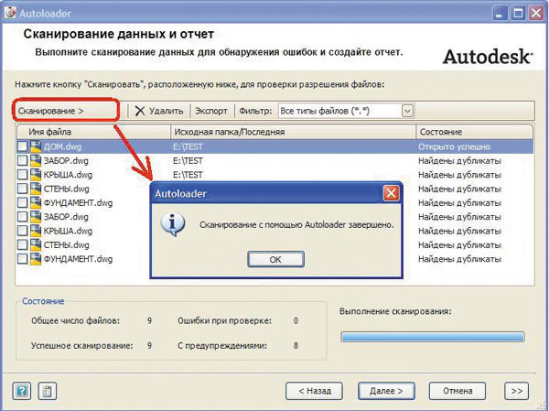Select the ДОМ.dwg file name
The image size is (549, 411).
(62, 146)
